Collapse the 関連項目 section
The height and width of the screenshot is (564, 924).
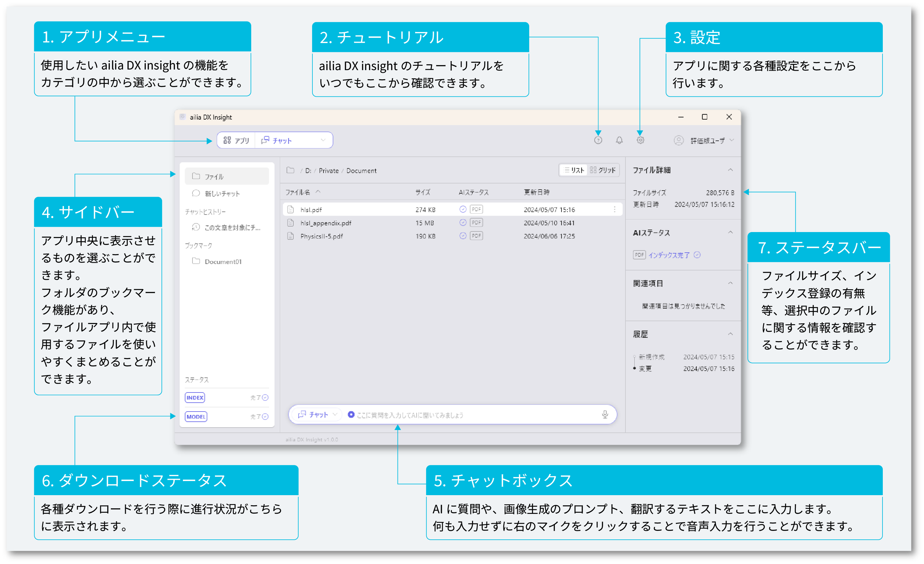point(730,283)
